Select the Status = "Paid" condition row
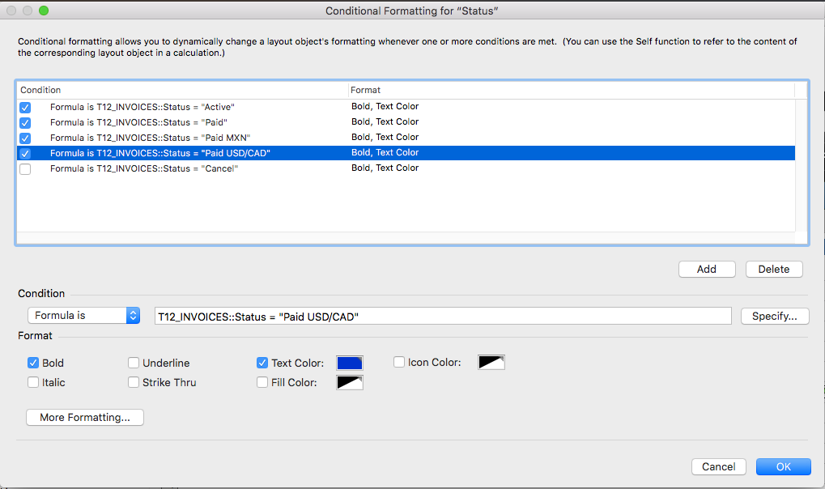The height and width of the screenshot is (489, 825). click(406, 122)
